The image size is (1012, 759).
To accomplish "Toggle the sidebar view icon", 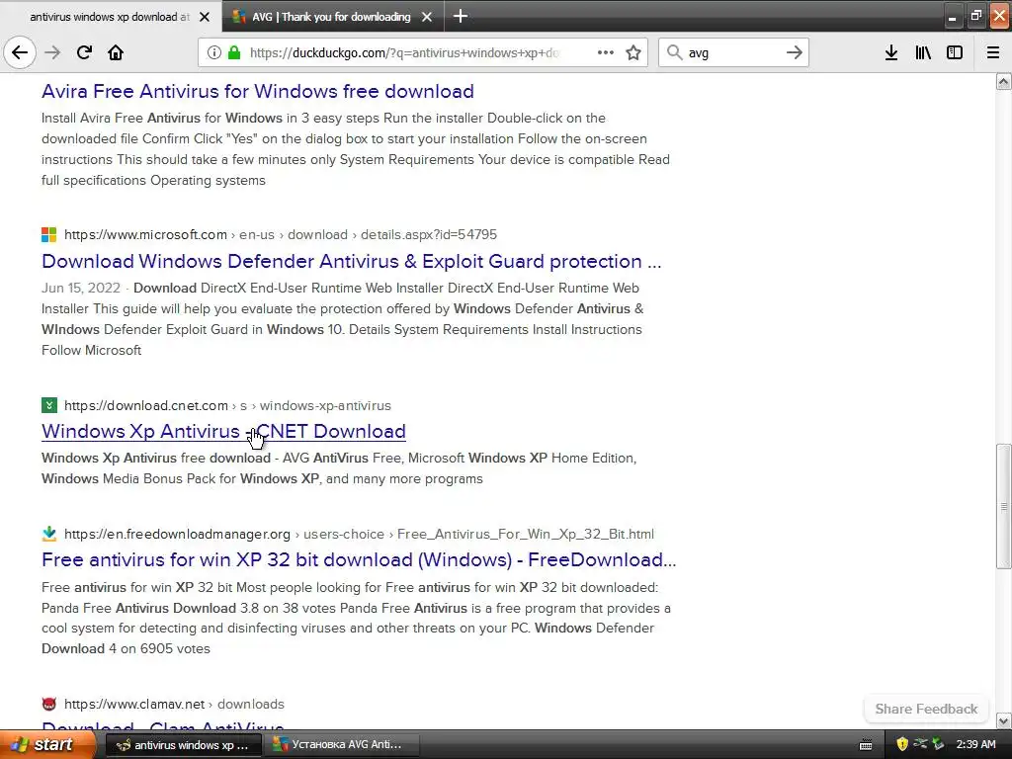I will tap(955, 53).
